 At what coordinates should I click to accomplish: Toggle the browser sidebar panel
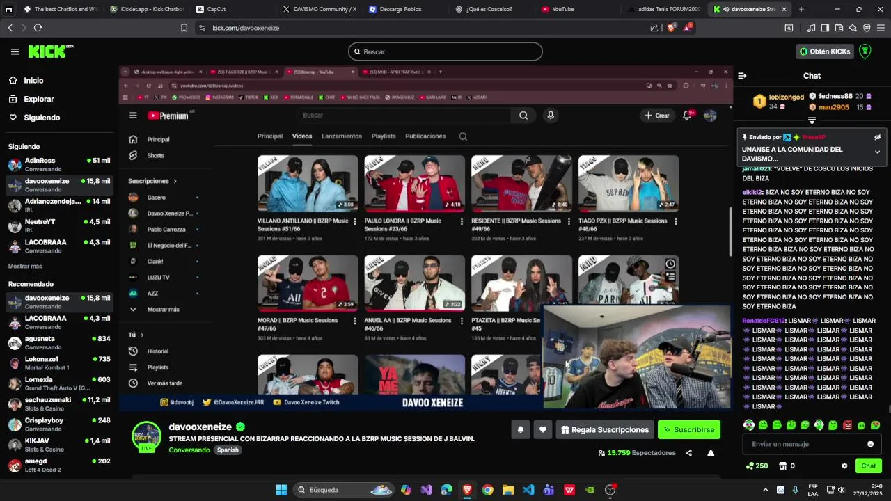[x=825, y=28]
